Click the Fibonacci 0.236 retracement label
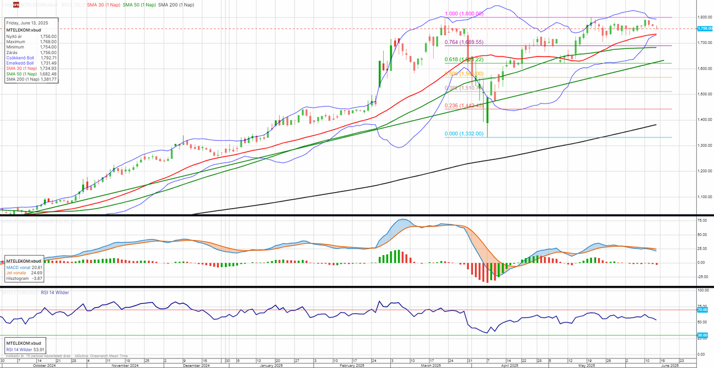 tap(465, 105)
